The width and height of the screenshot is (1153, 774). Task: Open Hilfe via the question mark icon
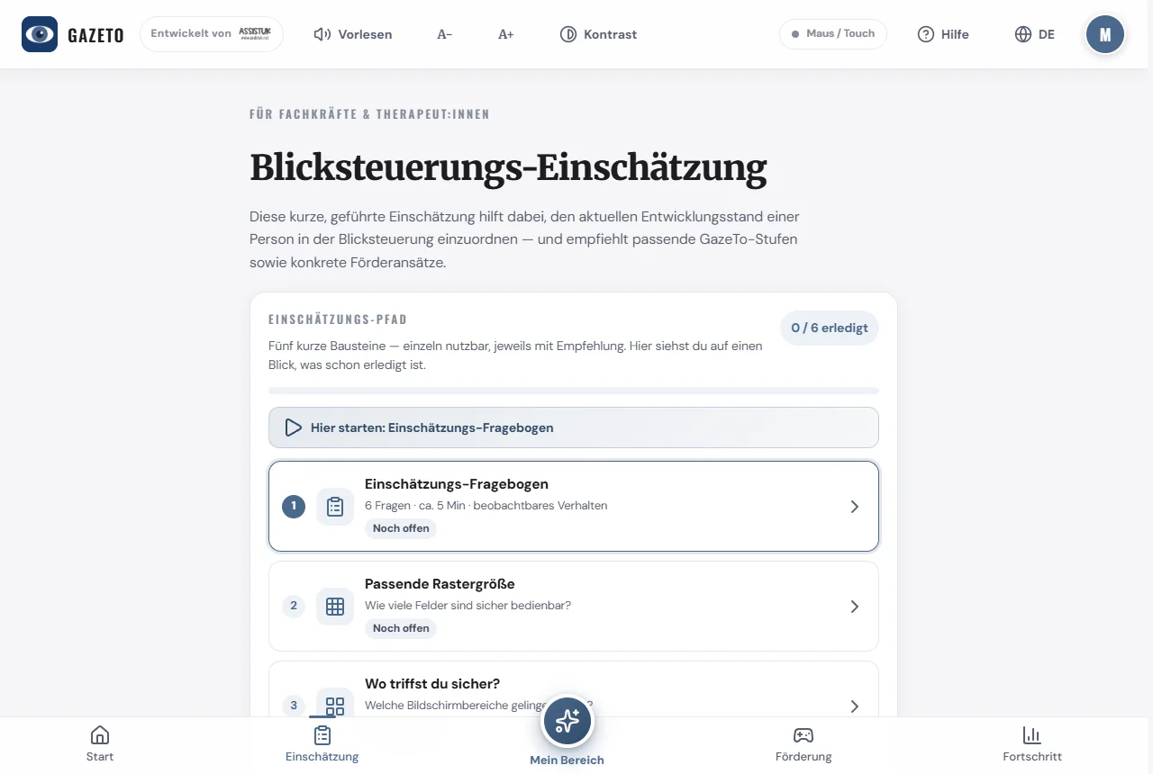tap(926, 34)
